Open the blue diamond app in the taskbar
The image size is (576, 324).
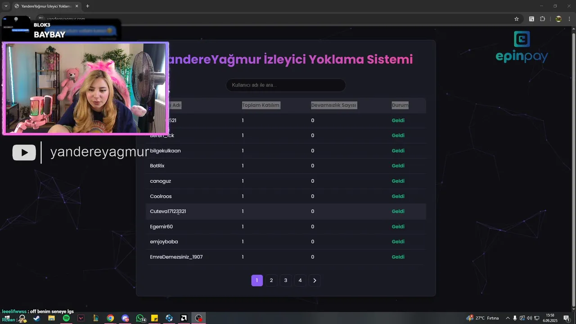coord(169,318)
